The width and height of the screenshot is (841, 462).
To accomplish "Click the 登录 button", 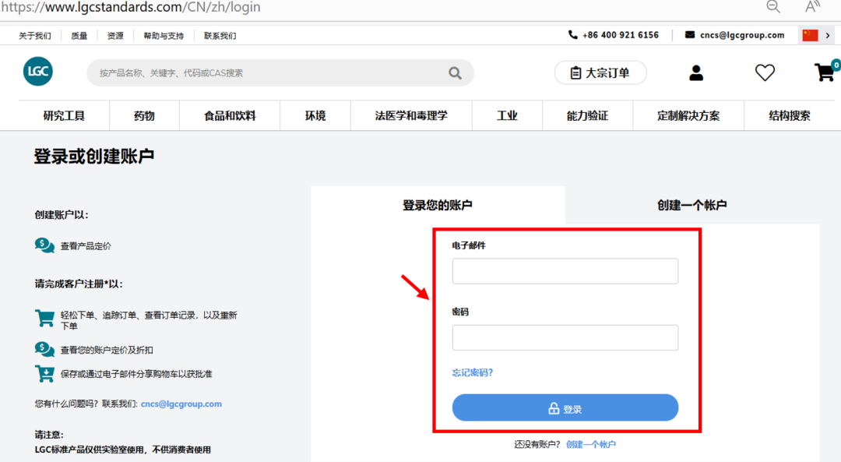I will click(565, 407).
